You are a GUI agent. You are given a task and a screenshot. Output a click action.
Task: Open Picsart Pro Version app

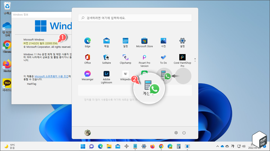point(144,61)
